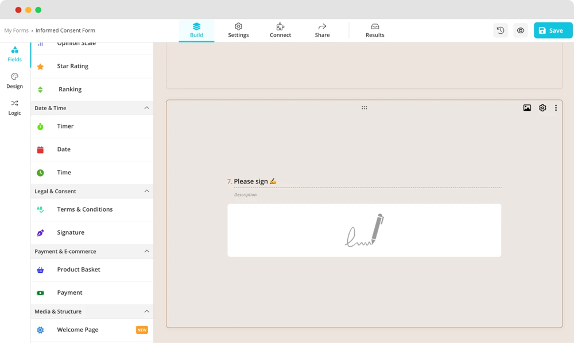Go back to My Forms
Screen dimensions: 574x343
point(16,30)
